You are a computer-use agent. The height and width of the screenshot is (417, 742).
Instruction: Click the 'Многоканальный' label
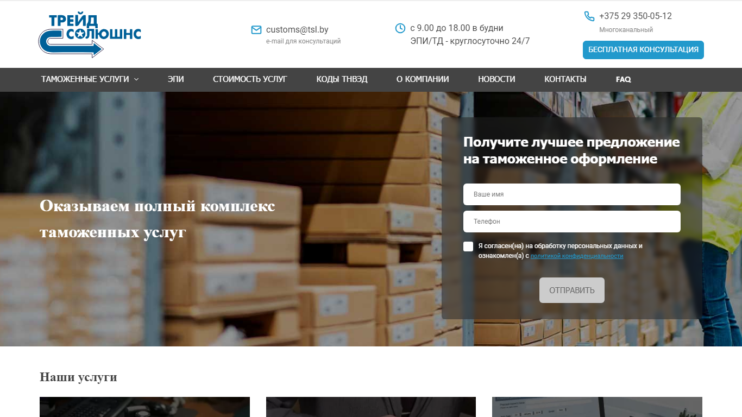click(x=626, y=30)
